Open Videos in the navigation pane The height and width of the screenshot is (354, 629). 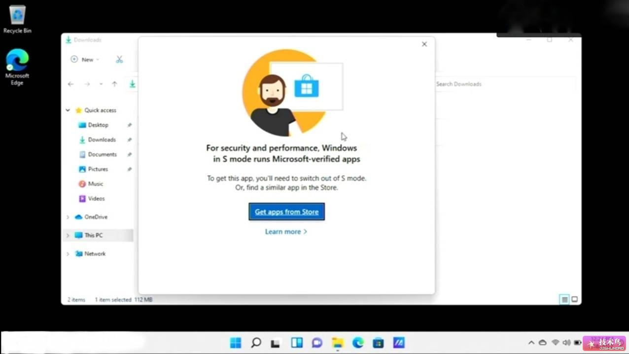[x=96, y=199]
